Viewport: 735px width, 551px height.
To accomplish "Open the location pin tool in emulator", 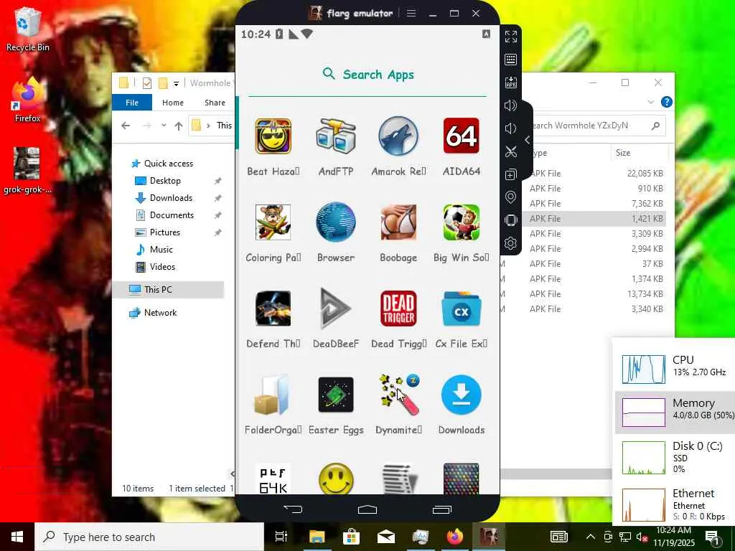I will coord(511,197).
